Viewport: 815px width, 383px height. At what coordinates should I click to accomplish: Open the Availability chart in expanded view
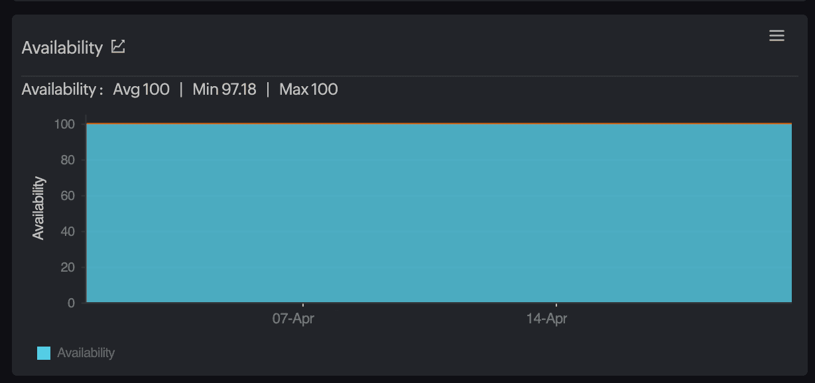click(x=118, y=46)
